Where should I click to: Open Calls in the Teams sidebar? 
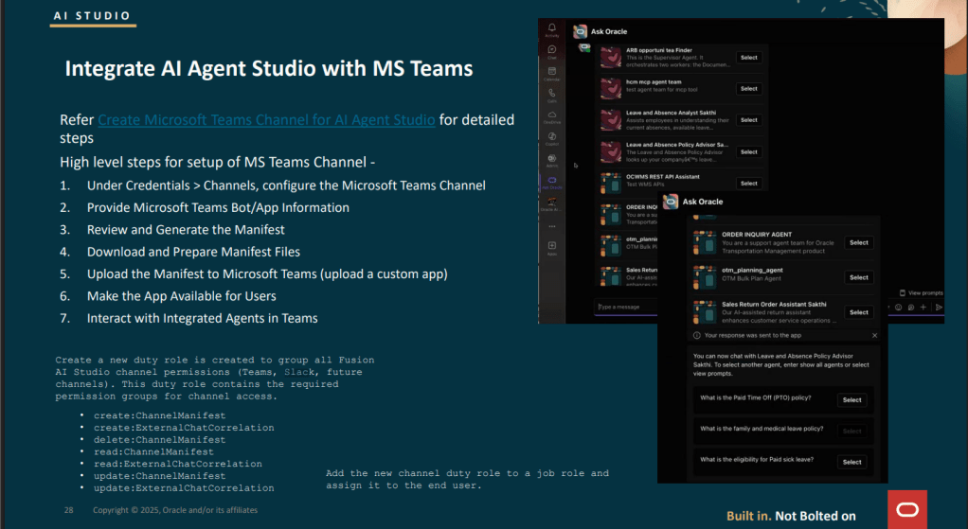pyautogui.click(x=551, y=95)
